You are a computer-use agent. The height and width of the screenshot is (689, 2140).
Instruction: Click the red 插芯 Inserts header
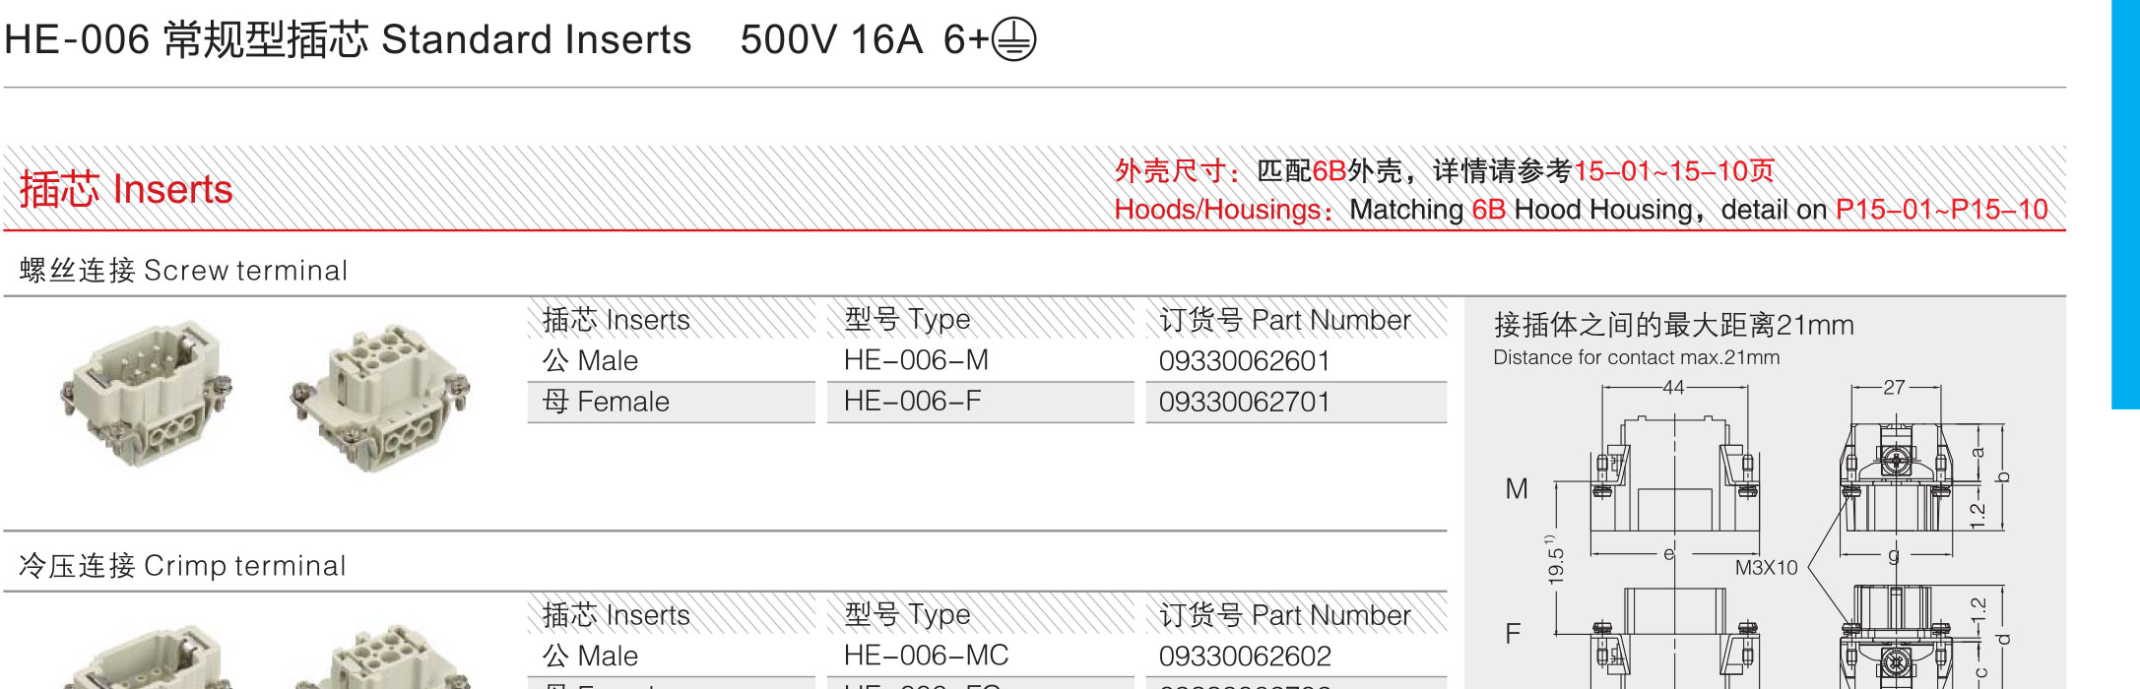[x=126, y=189]
